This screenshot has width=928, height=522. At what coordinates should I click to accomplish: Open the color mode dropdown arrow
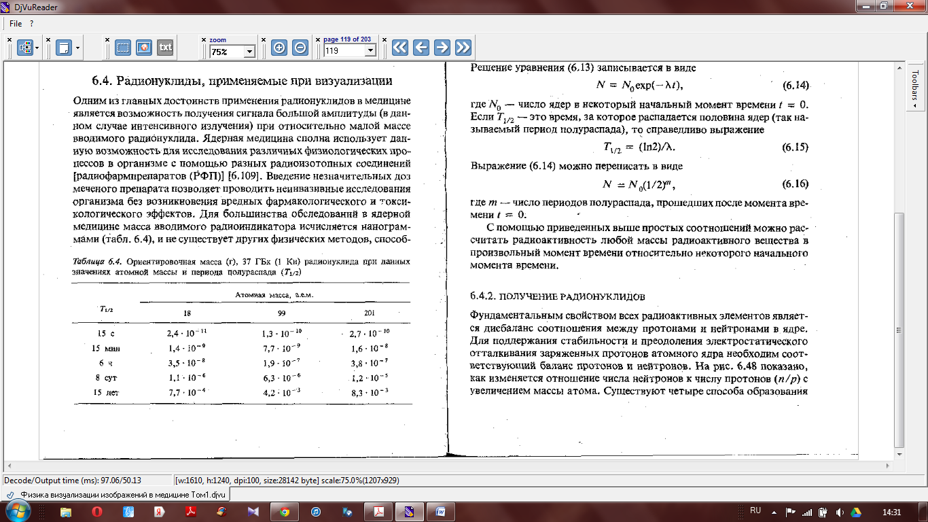[x=37, y=48]
